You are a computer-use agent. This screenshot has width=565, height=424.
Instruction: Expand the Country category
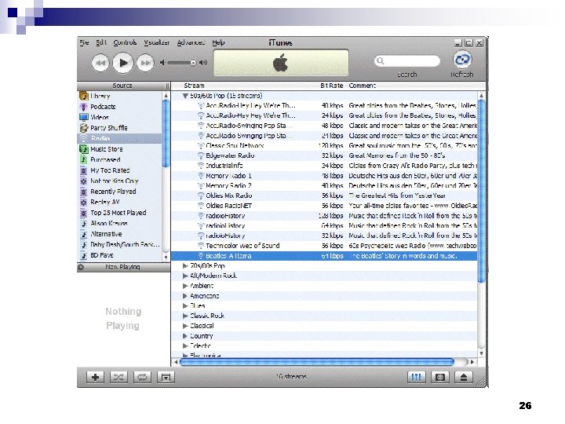pyautogui.click(x=185, y=336)
